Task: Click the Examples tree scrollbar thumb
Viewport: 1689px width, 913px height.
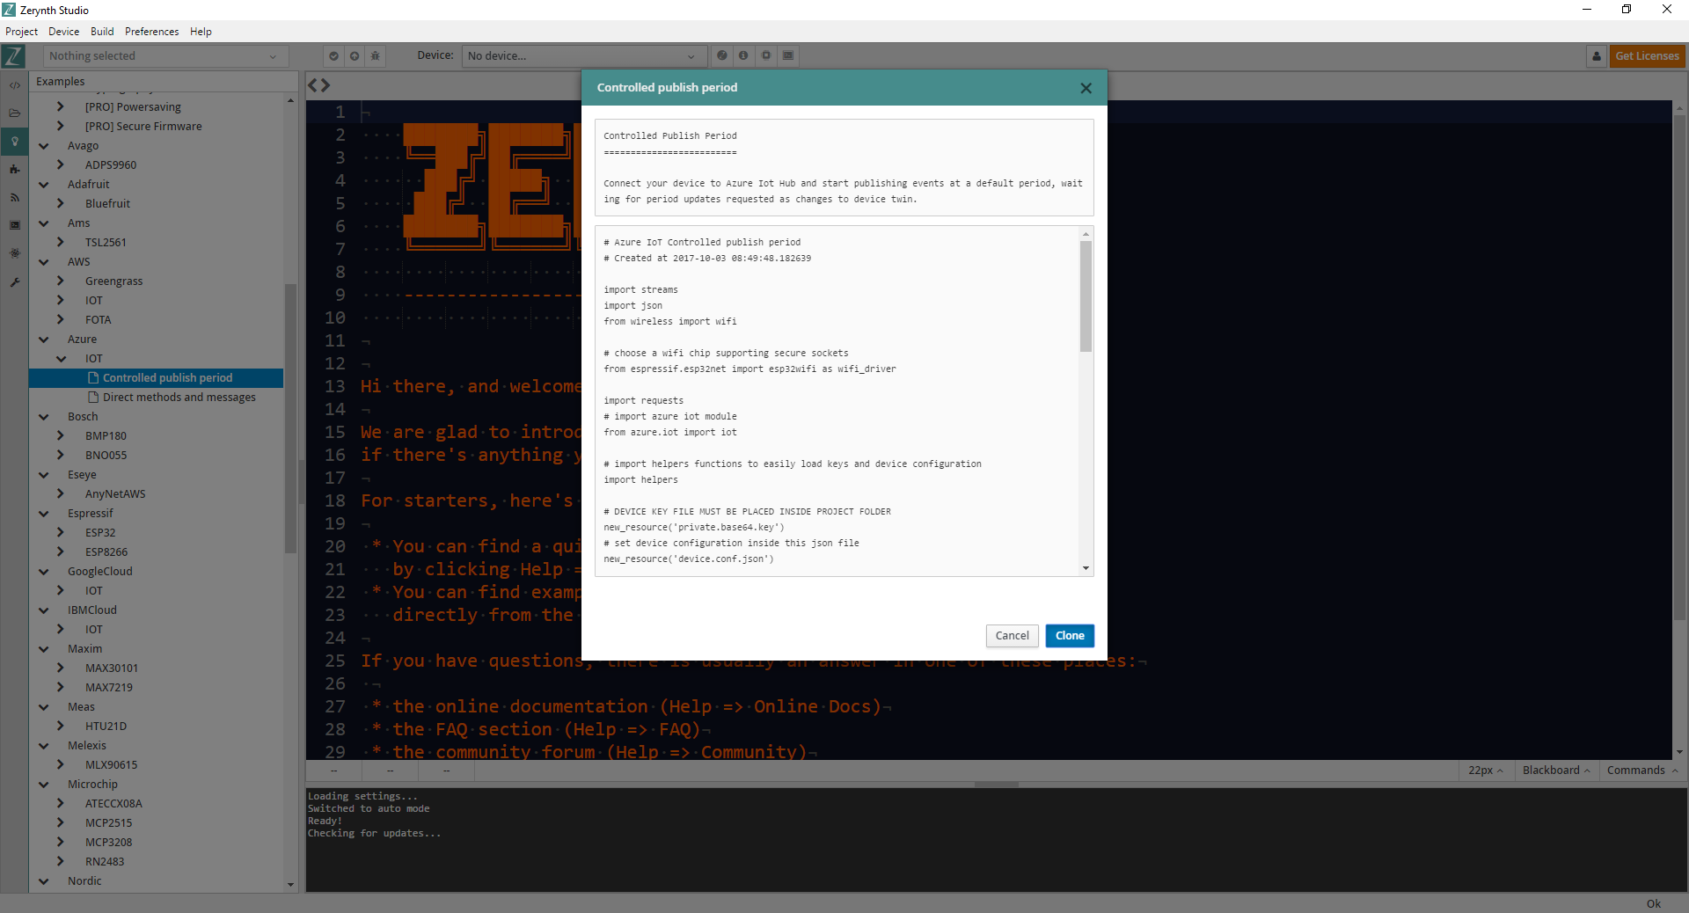Action: pyautogui.click(x=290, y=418)
